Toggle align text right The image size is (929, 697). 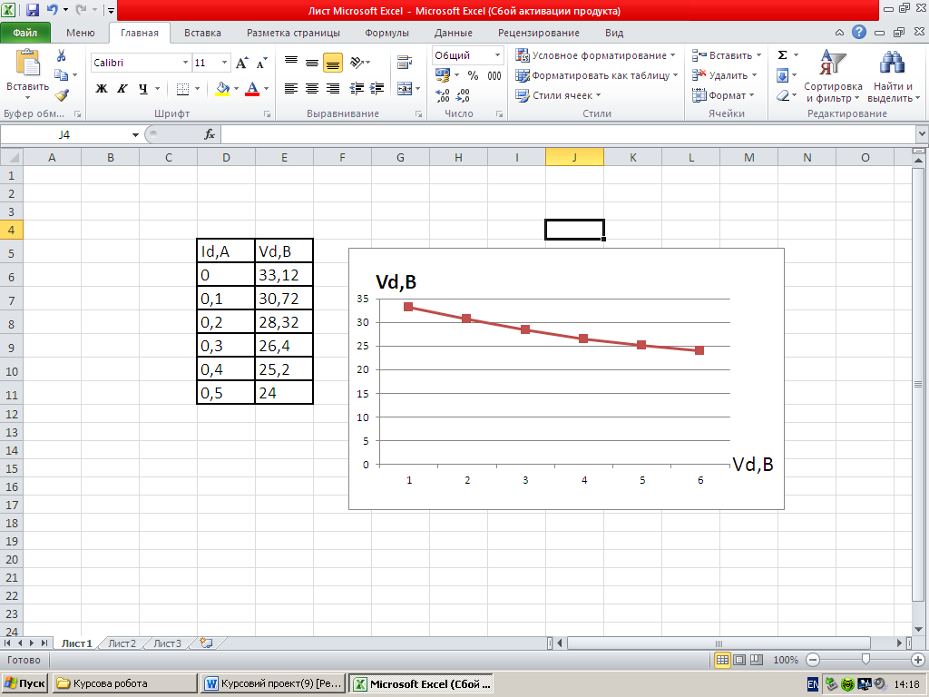(x=333, y=89)
